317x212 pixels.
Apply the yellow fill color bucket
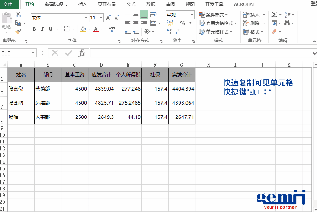83,29
